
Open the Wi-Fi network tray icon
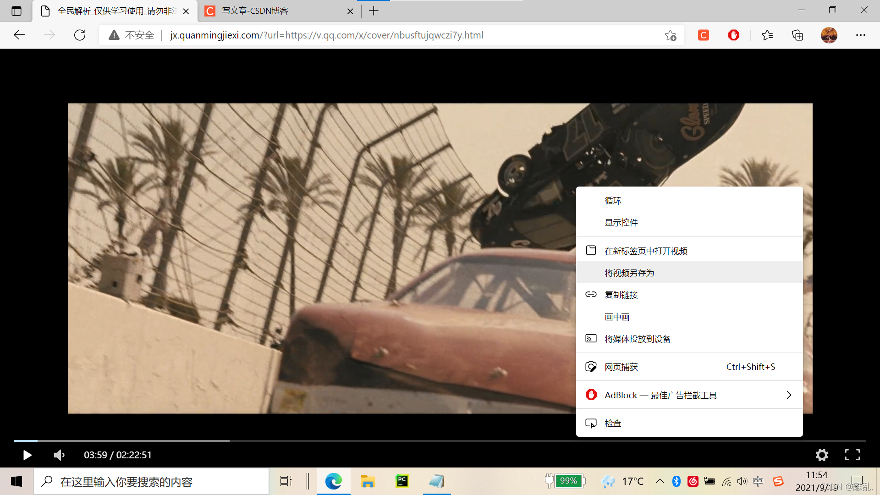click(x=726, y=481)
